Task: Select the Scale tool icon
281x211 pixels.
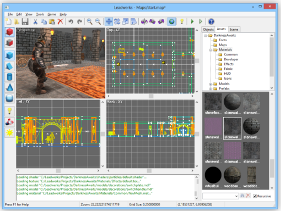Action: pos(126,21)
